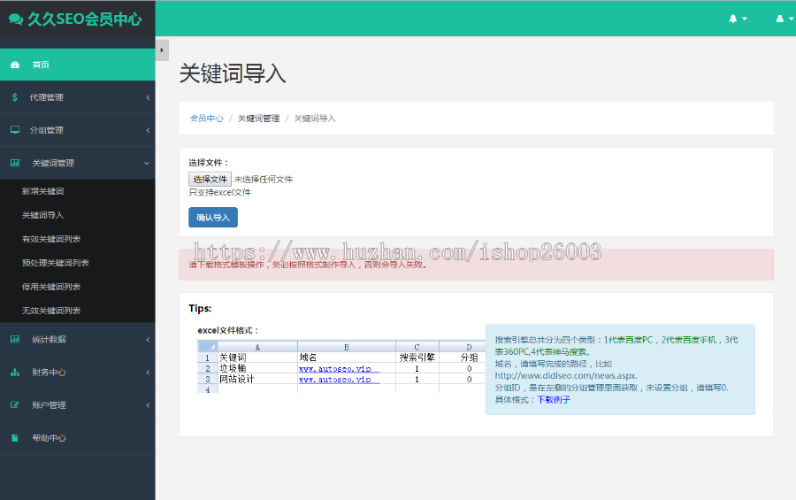This screenshot has height=500, width=796.
Task: Open the notification bell icon
Action: [732, 19]
